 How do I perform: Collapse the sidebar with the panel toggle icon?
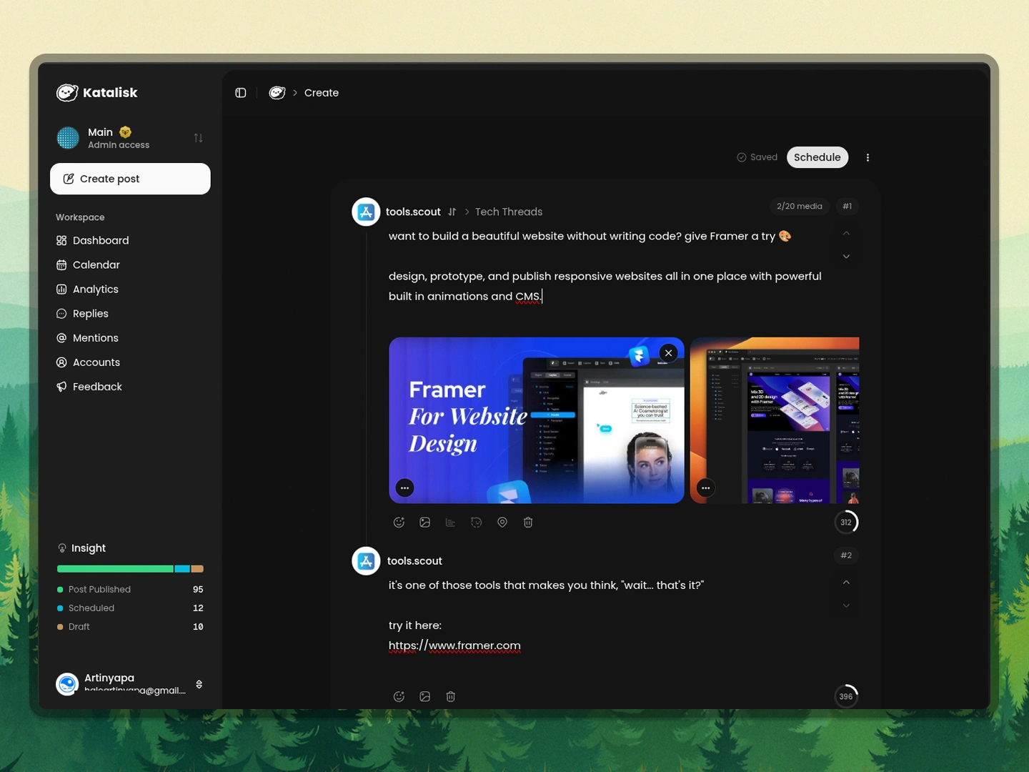[241, 93]
